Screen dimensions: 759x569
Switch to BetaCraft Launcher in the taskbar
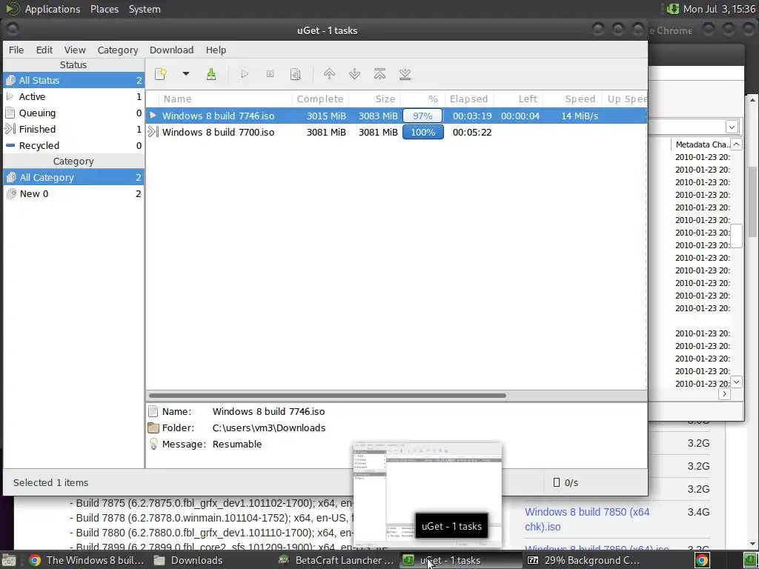[337, 560]
